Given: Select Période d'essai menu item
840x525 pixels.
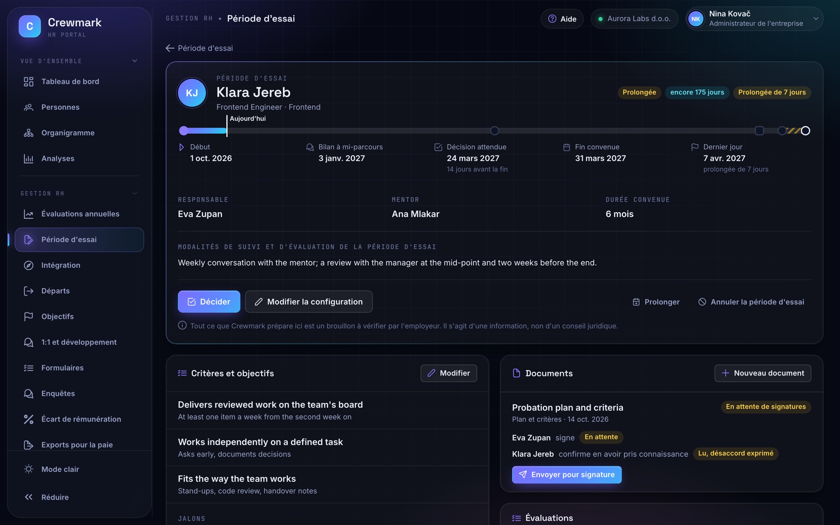Looking at the screenshot, I should pos(79,240).
